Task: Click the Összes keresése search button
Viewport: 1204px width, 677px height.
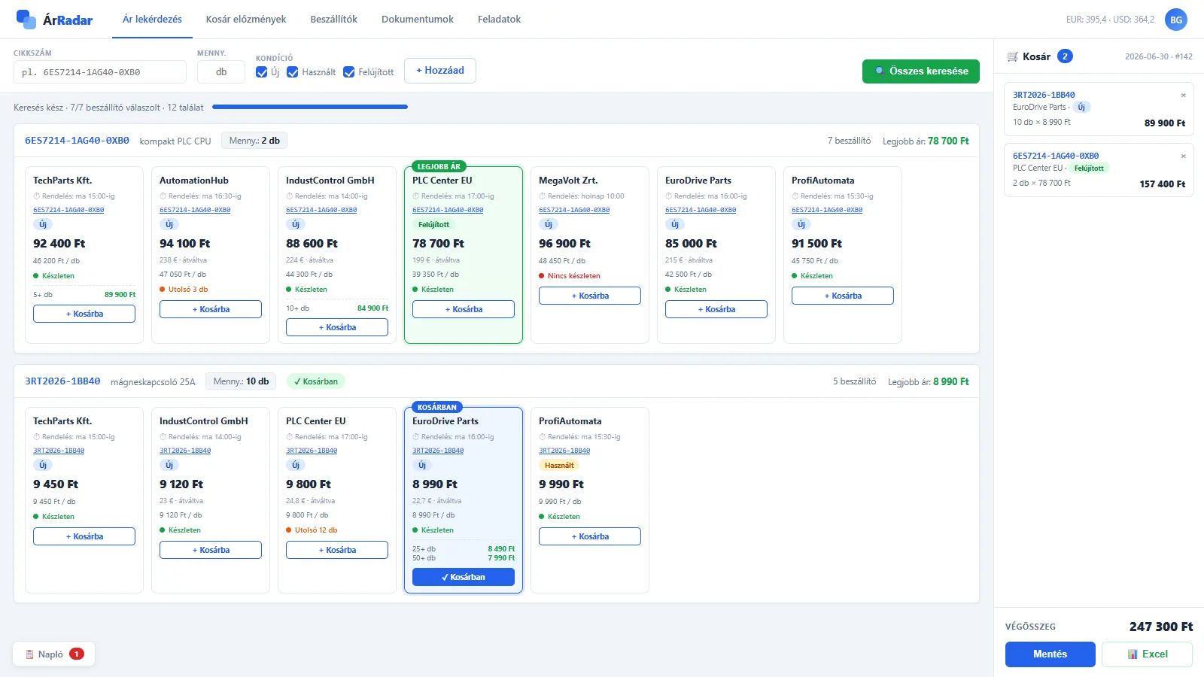Action: click(x=921, y=71)
